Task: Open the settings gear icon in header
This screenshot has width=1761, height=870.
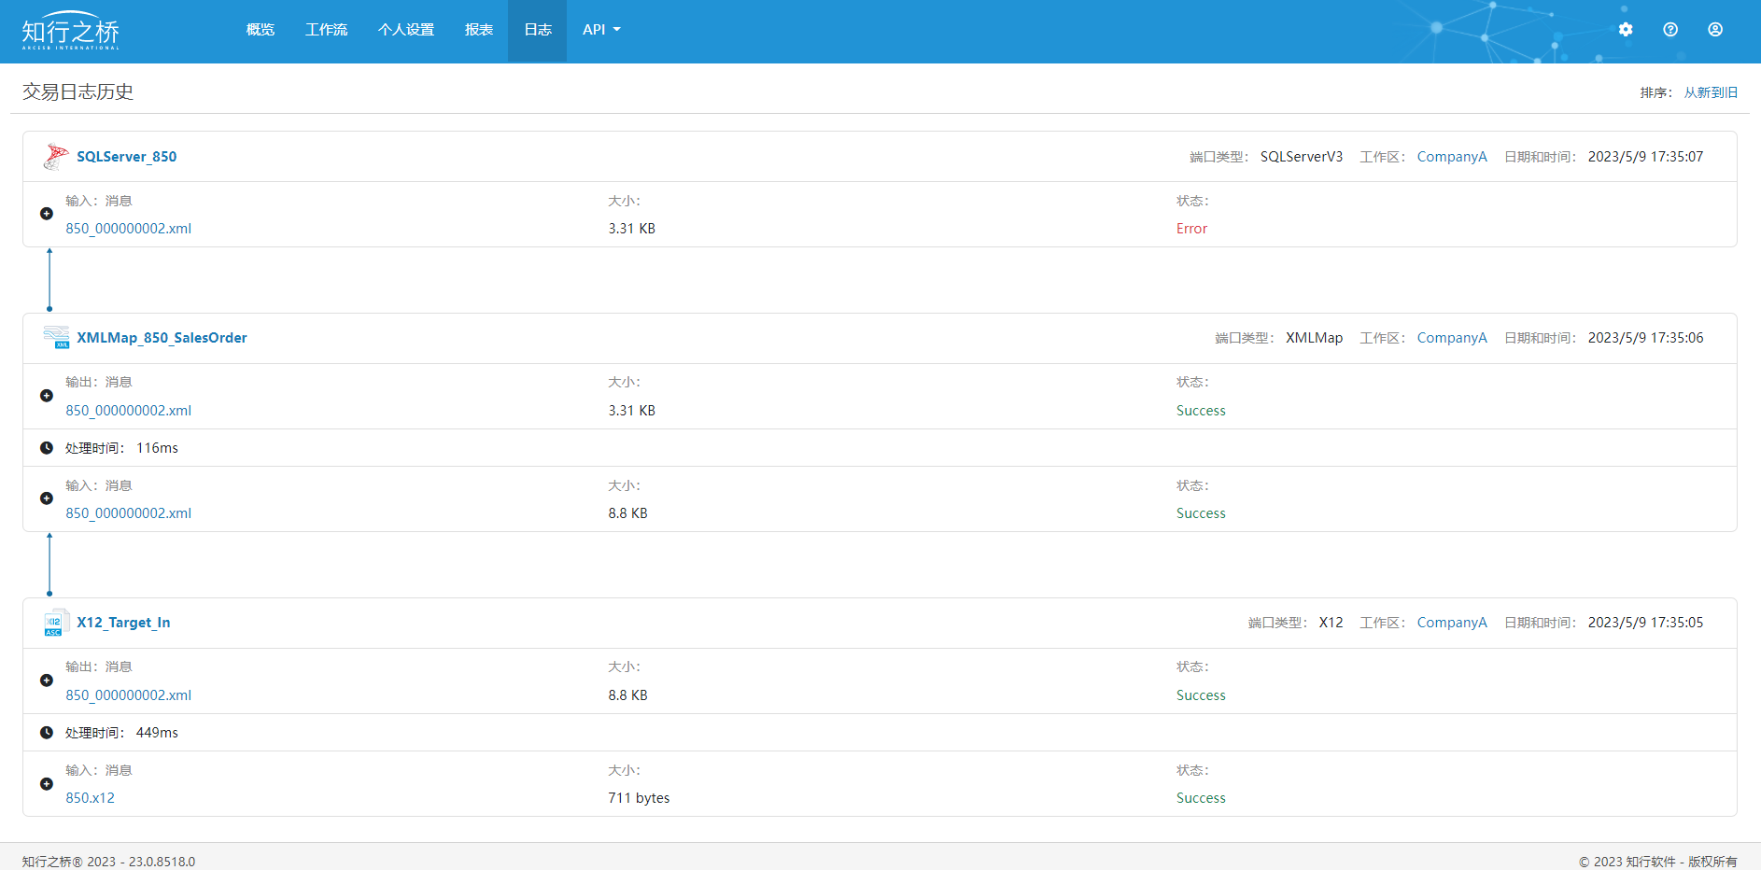Action: pyautogui.click(x=1626, y=30)
